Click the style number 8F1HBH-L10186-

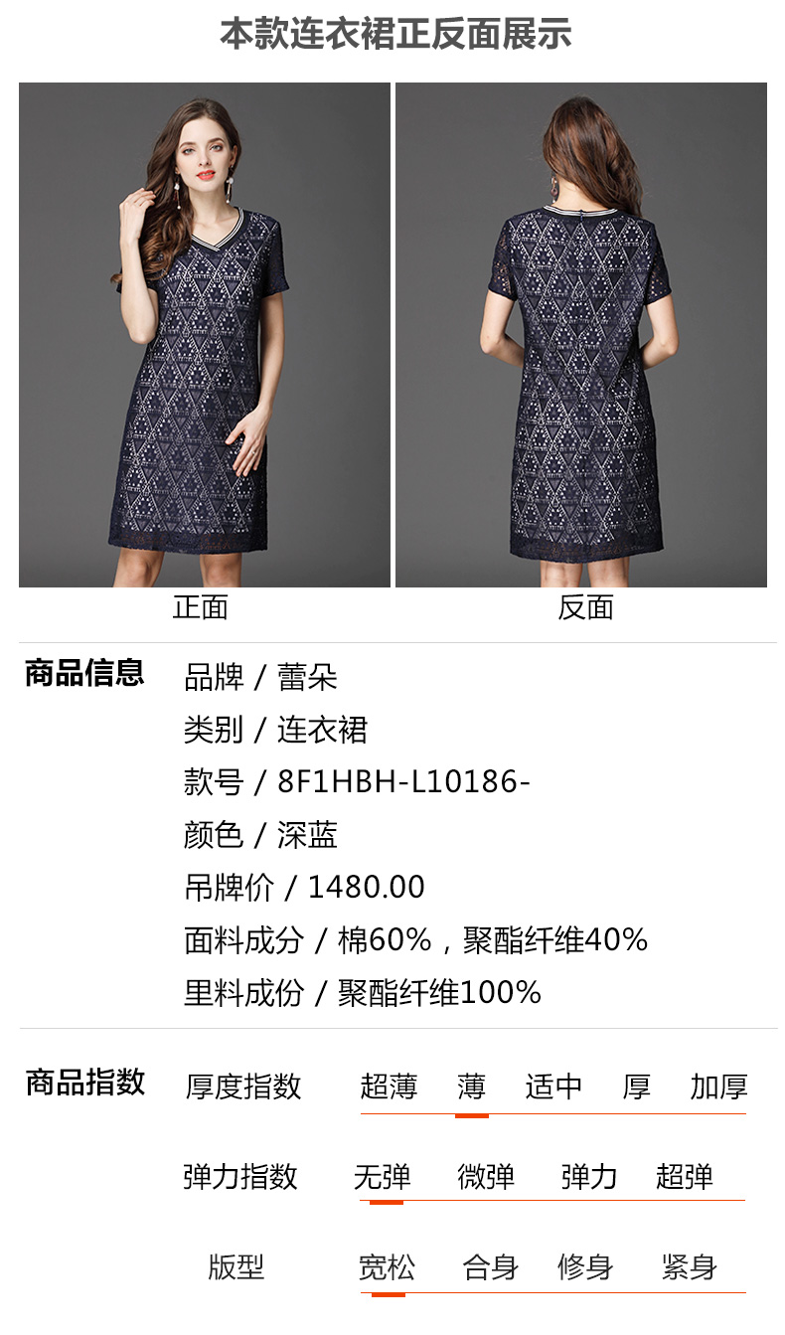click(403, 782)
